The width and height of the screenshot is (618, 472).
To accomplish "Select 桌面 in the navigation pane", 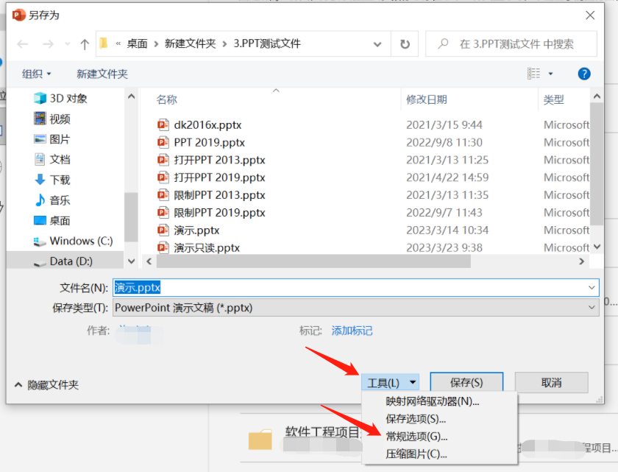I will click(52, 220).
